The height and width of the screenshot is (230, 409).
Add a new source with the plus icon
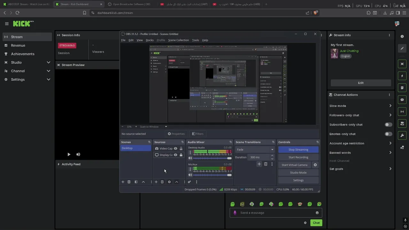pyautogui.click(x=156, y=182)
